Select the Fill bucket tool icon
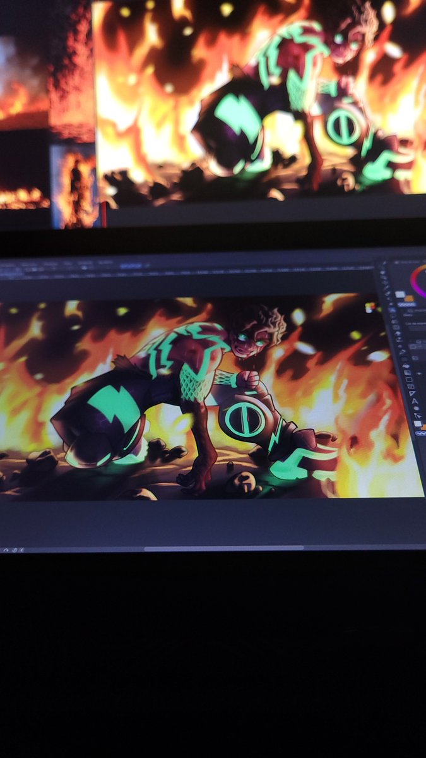This screenshot has height=758, width=426. coord(406,366)
